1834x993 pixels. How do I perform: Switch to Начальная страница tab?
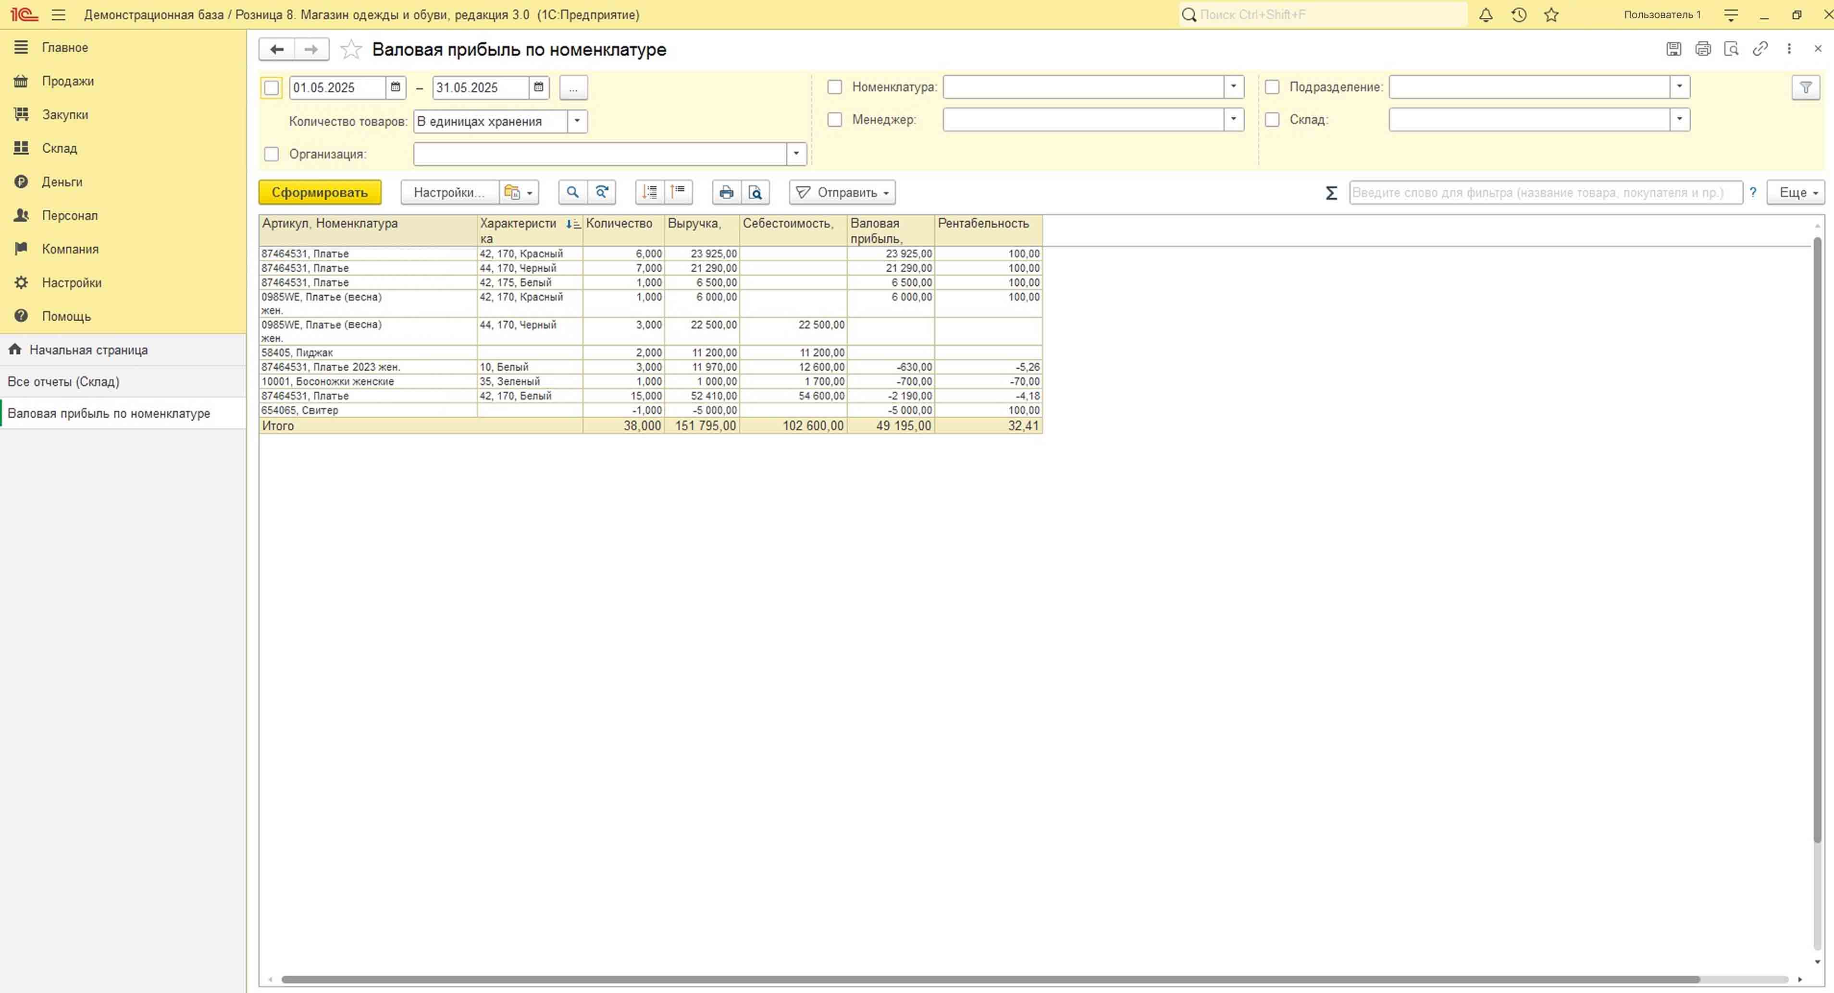click(x=123, y=350)
